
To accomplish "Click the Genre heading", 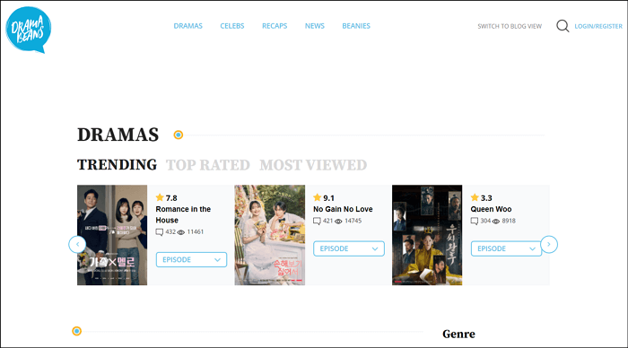I will 459,334.
